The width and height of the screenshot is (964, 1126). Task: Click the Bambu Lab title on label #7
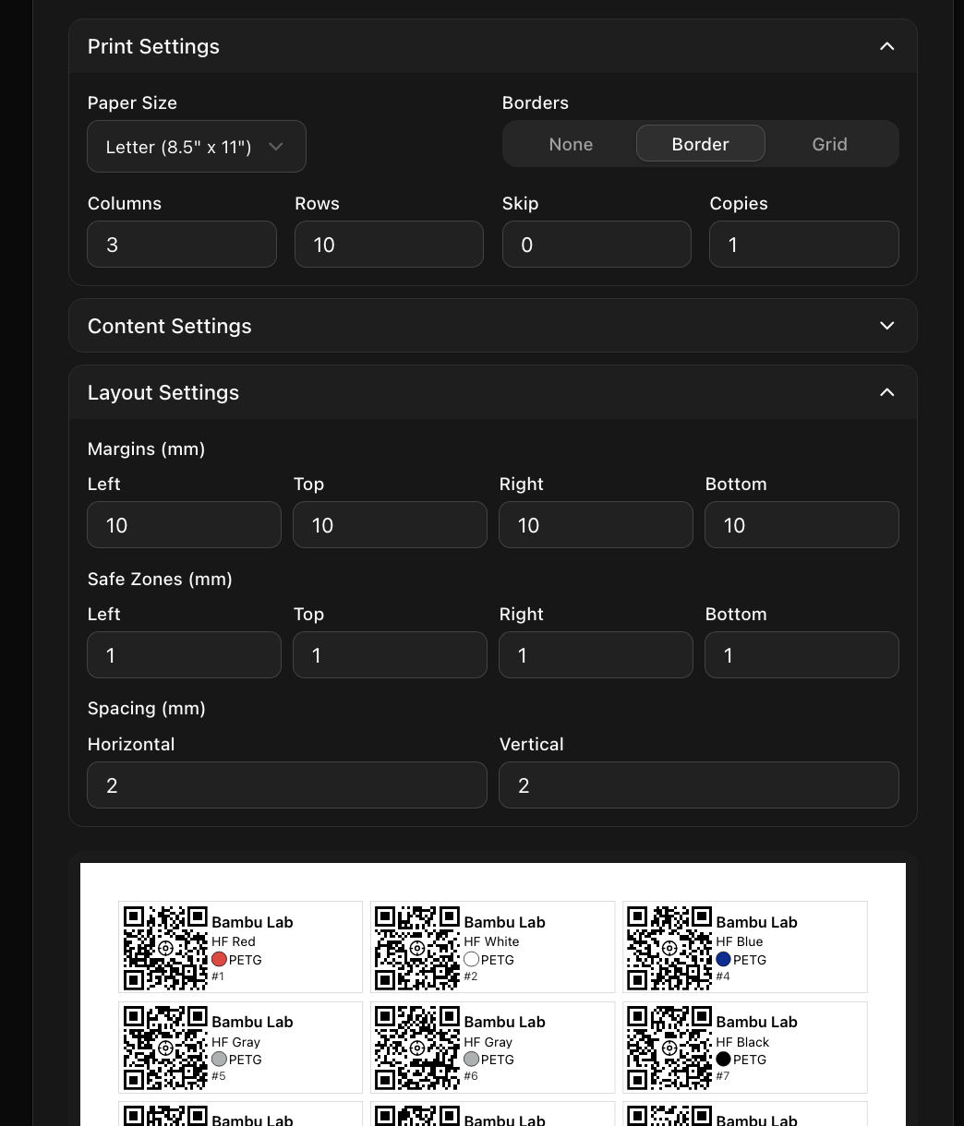(x=756, y=1022)
